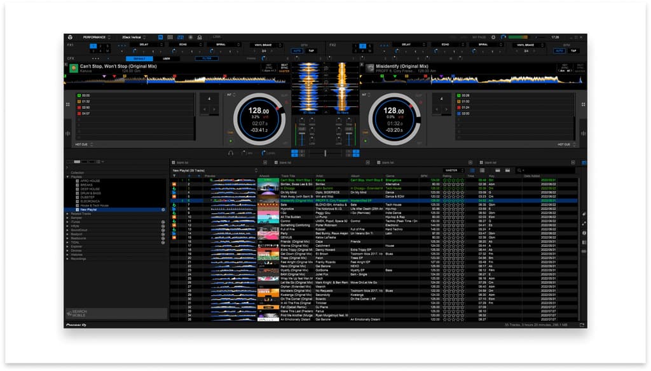Click the MY PAGE button
The image size is (651, 371).
click(x=479, y=38)
